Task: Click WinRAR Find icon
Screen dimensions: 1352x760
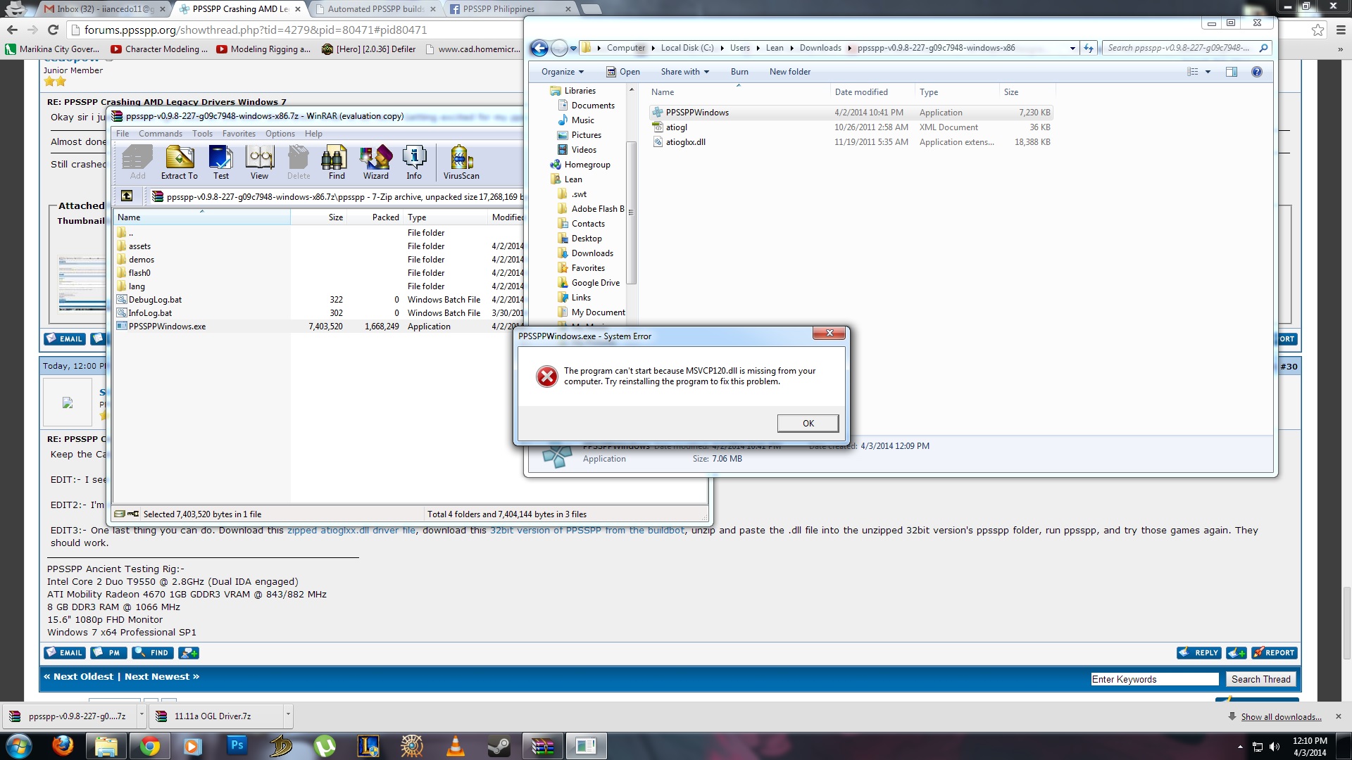Action: point(336,162)
